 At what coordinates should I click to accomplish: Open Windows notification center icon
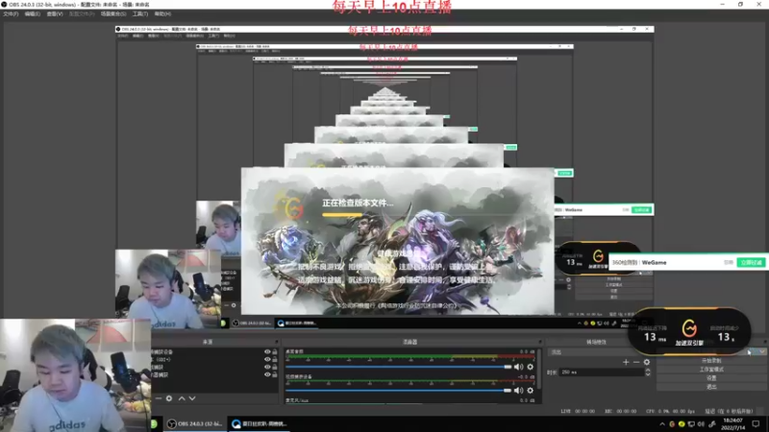pyautogui.click(x=756, y=424)
